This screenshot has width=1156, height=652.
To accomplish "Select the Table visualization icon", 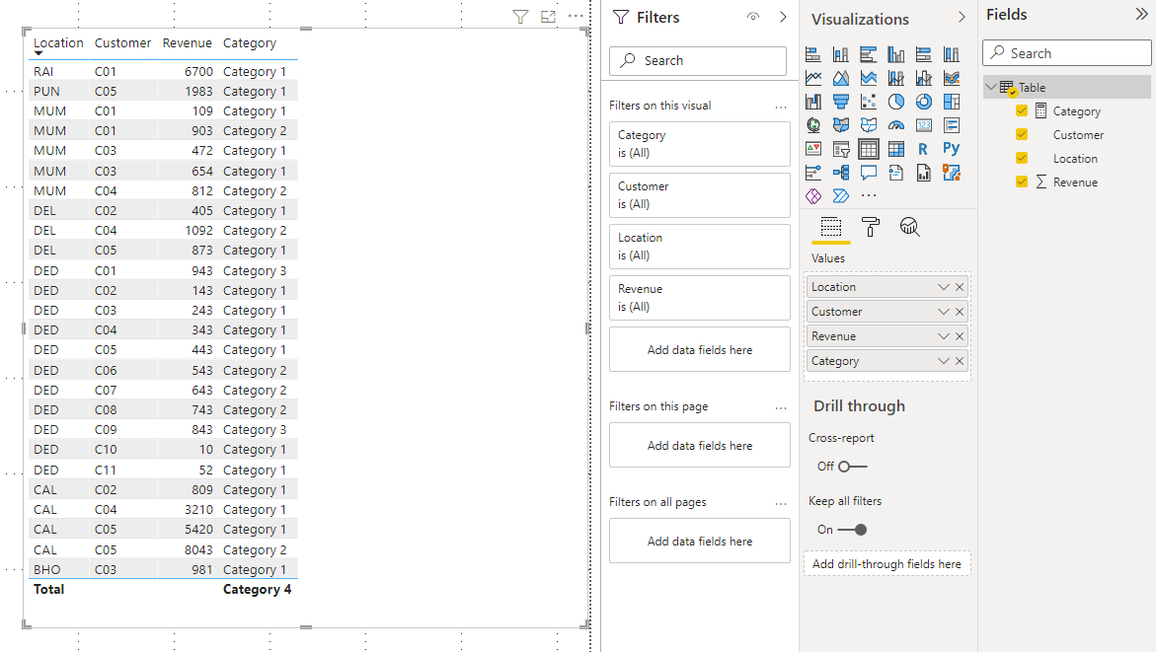I will point(869,149).
